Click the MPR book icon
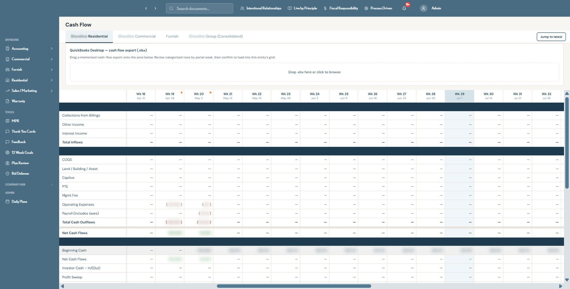The width and height of the screenshot is (570, 289). [x=8, y=121]
